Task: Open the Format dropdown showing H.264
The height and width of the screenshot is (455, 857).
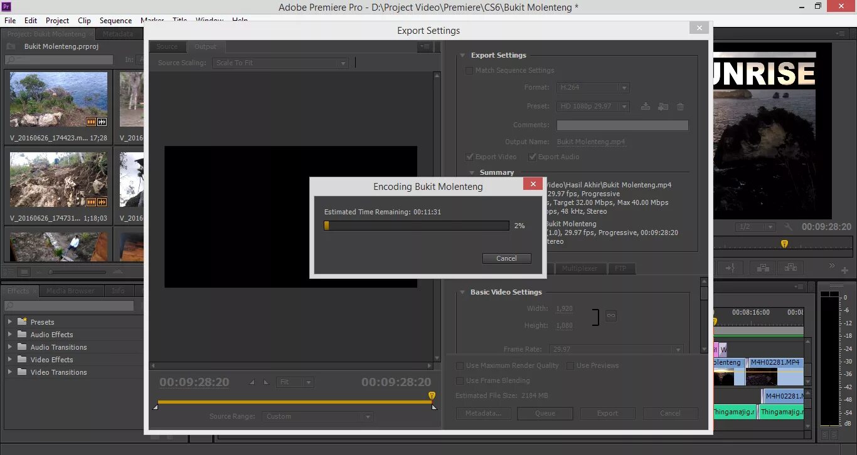Action: tap(593, 88)
